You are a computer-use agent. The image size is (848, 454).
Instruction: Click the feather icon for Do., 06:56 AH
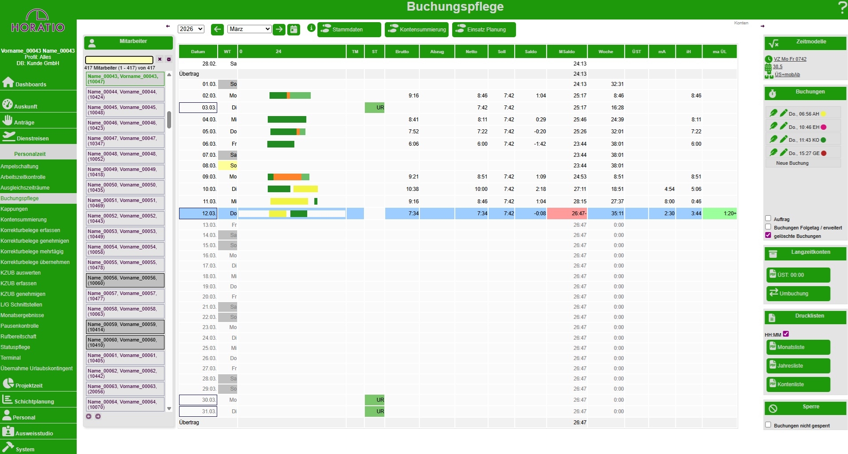[x=774, y=113]
